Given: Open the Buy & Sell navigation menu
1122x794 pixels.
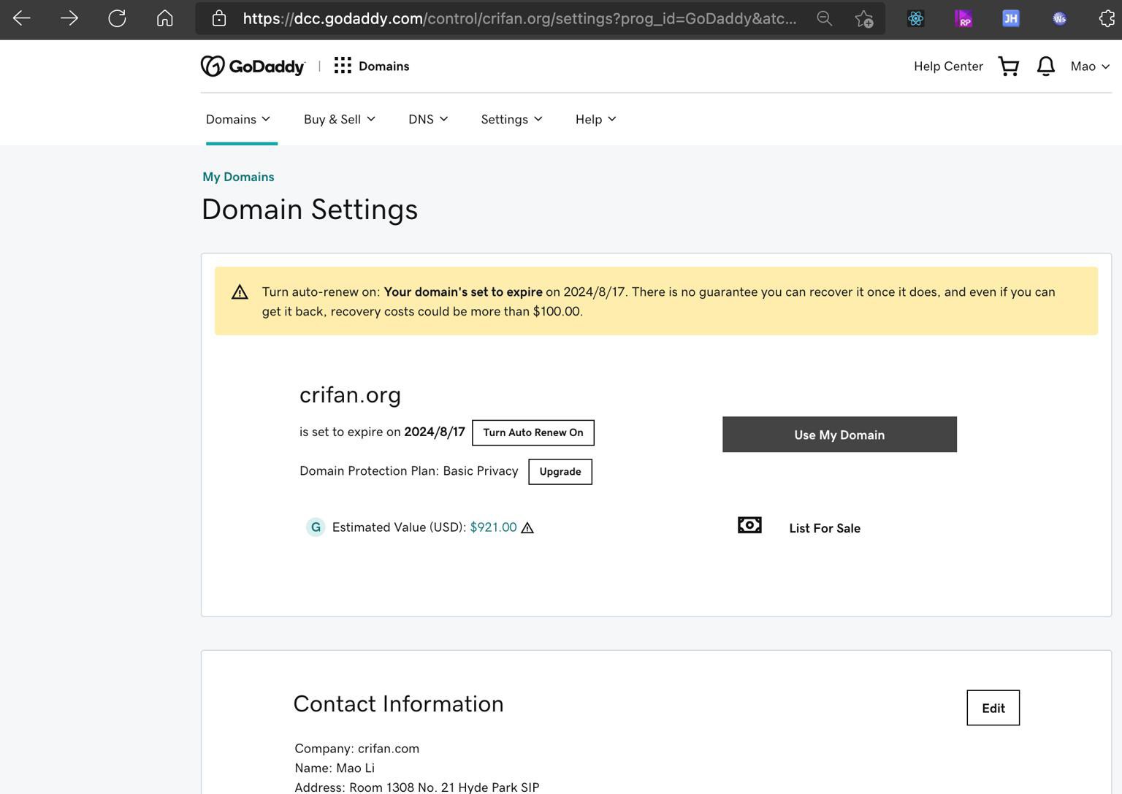Looking at the screenshot, I should [340, 119].
